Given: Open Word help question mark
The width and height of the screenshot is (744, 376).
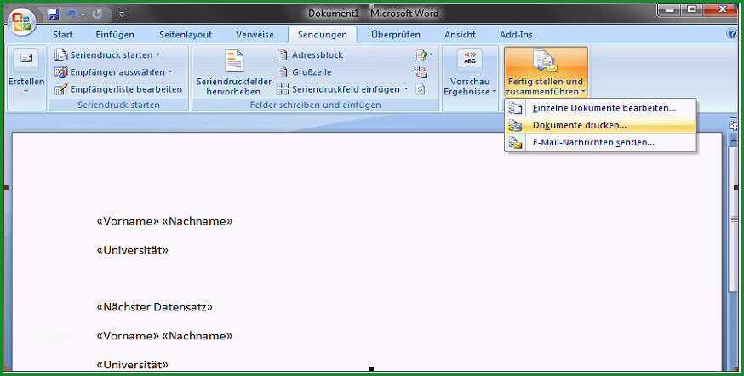Looking at the screenshot, I should pyautogui.click(x=732, y=34).
